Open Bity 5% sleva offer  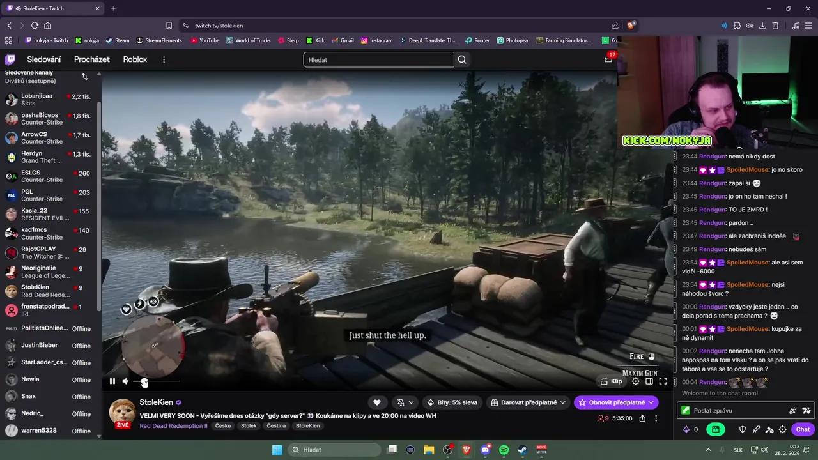(x=452, y=402)
